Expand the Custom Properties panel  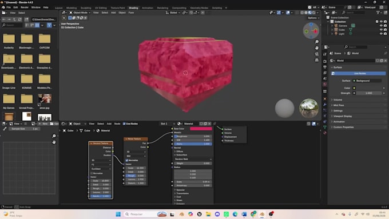[x=343, y=127]
